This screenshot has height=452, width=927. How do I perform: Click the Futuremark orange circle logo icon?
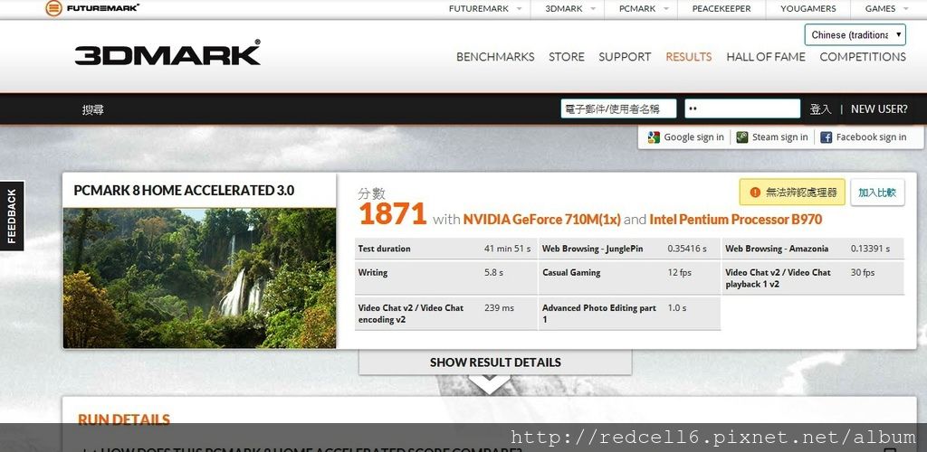click(53, 8)
